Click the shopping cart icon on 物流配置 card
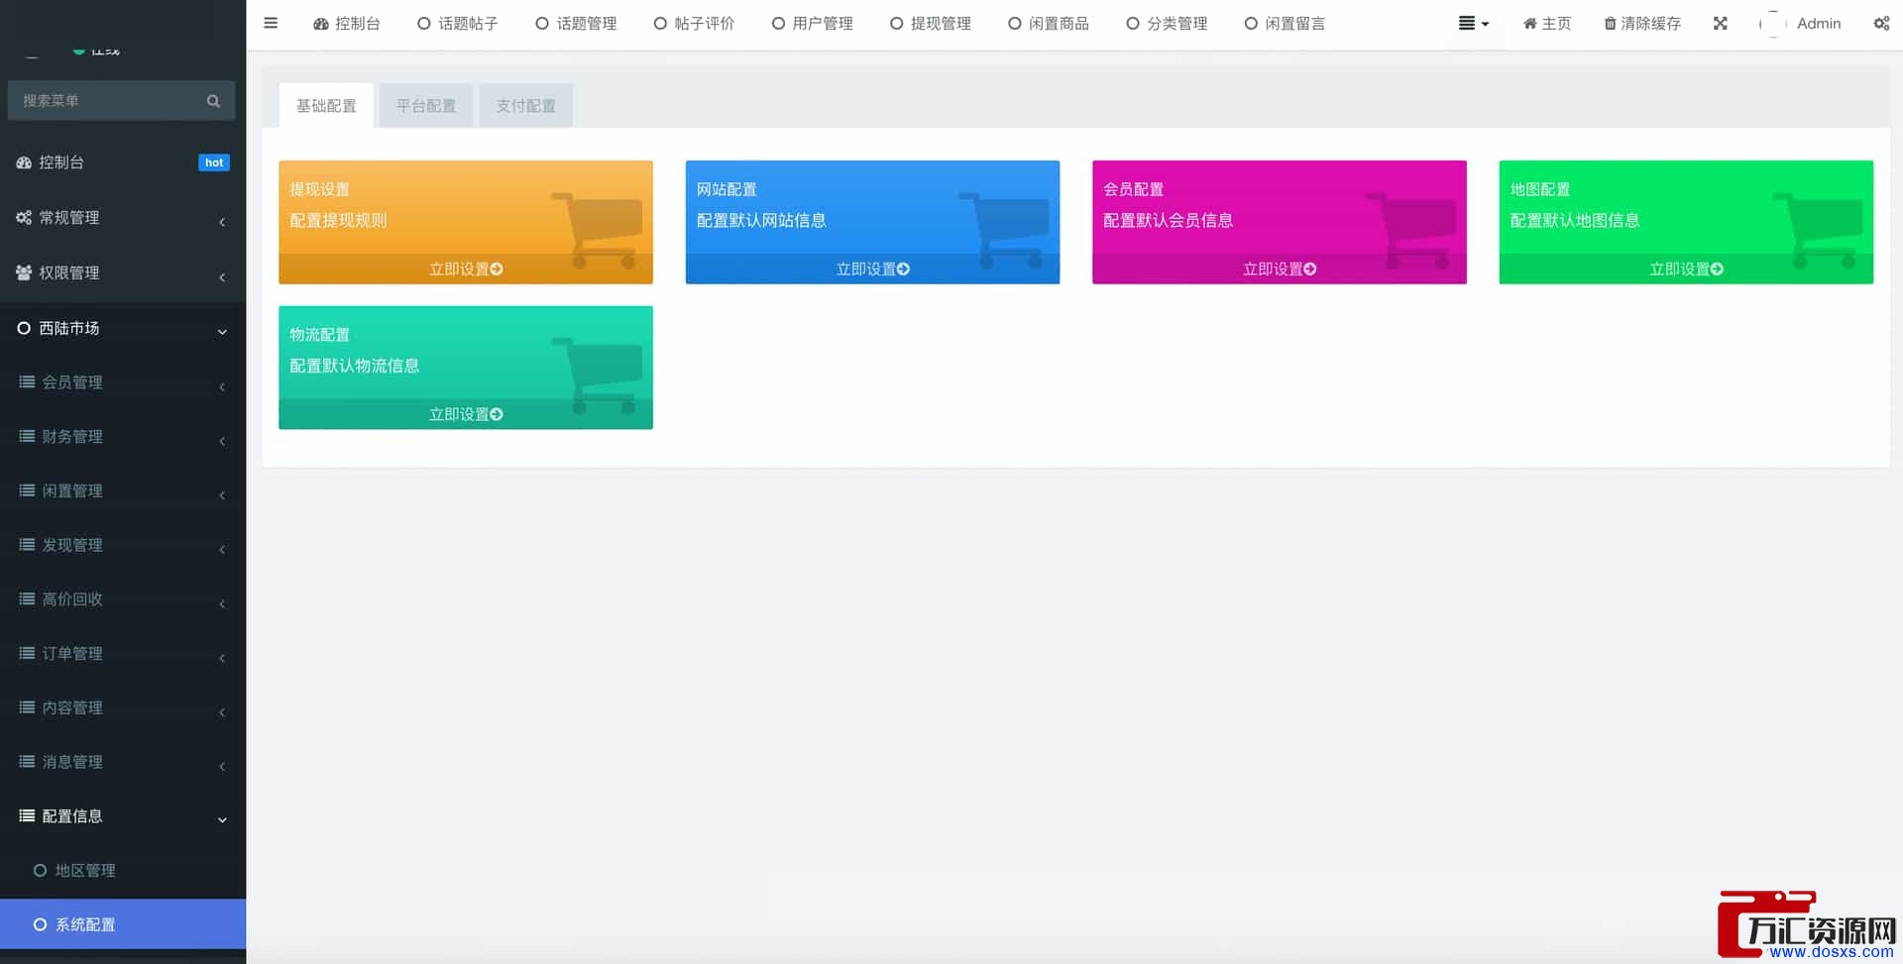1903x964 pixels. click(598, 375)
